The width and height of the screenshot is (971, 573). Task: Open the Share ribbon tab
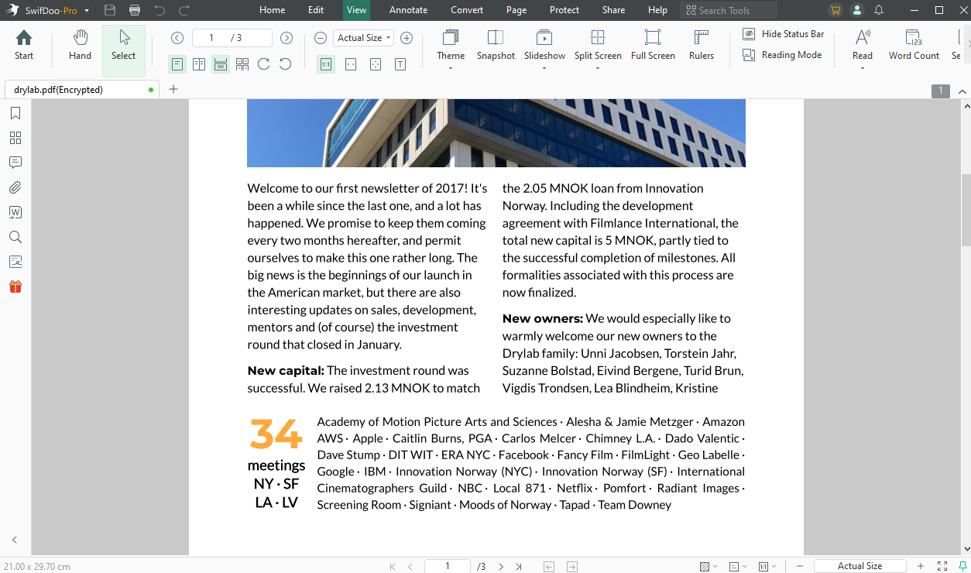[x=613, y=10]
